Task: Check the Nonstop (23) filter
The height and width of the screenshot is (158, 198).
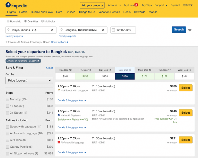Action: [7, 99]
